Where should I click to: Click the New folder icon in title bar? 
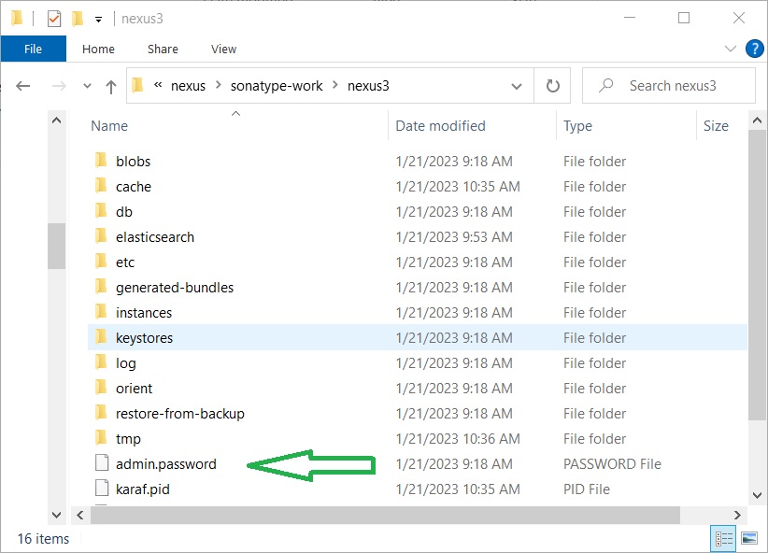(78, 19)
